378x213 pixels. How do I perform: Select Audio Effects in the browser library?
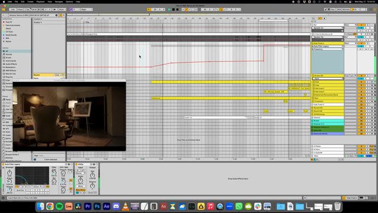(11, 64)
